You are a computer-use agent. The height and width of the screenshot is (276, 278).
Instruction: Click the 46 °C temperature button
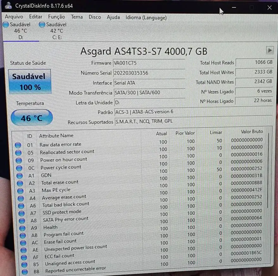32,118
